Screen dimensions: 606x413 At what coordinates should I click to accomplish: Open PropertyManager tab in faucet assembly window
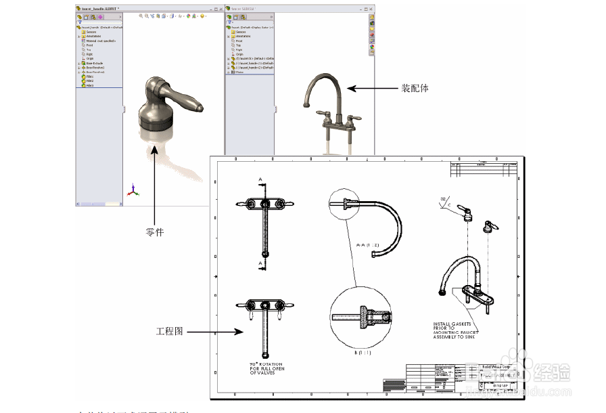236,17
